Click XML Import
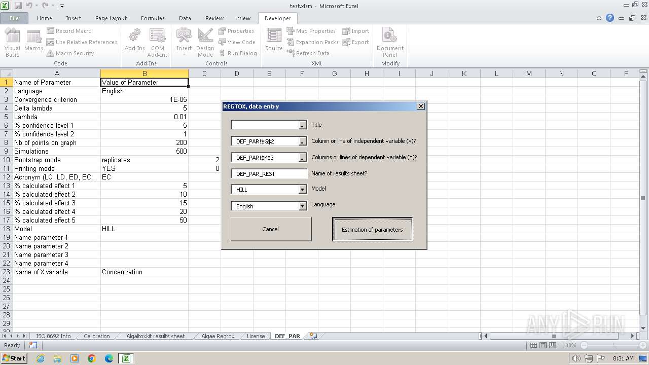Screen dimensions: 649x365 tap(356, 31)
